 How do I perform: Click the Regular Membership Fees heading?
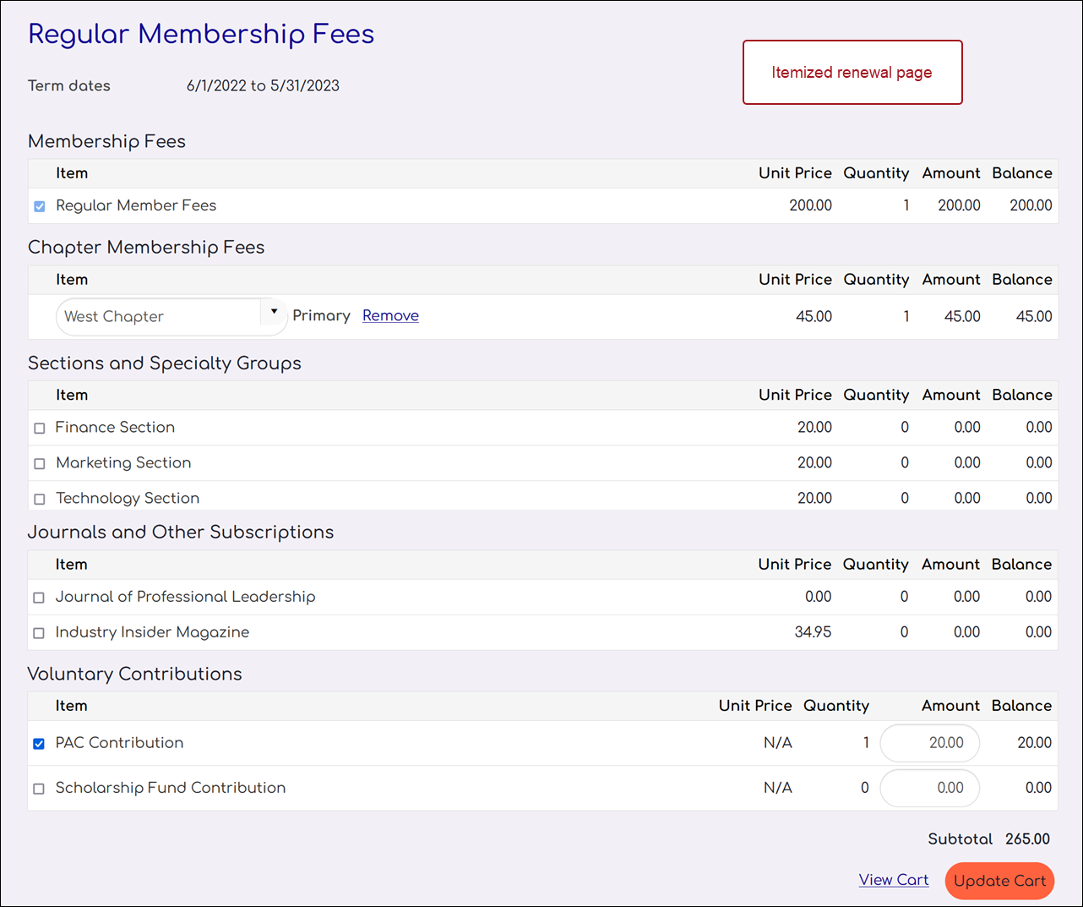point(201,35)
